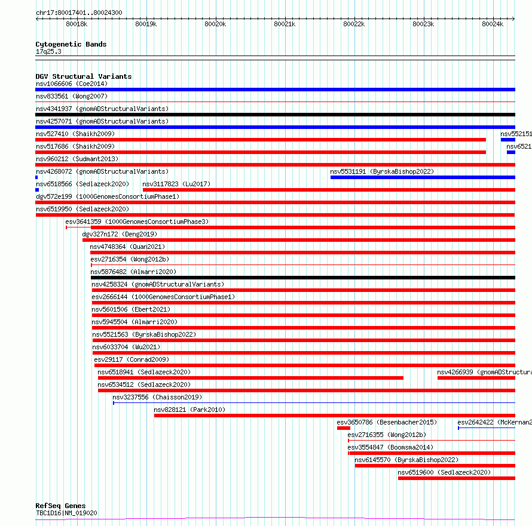Viewport: 532px width, 526px height.
Task: Open the nsv3117823 (Lu2017) label
Action: (176, 184)
